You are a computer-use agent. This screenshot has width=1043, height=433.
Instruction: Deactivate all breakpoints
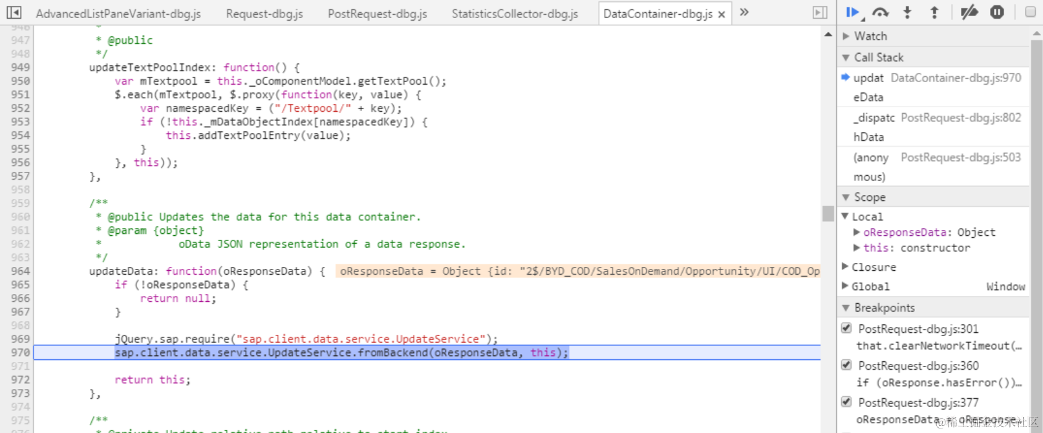pos(969,12)
